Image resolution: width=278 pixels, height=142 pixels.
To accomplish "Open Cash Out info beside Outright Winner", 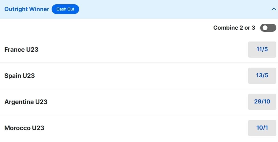I will (x=65, y=9).
